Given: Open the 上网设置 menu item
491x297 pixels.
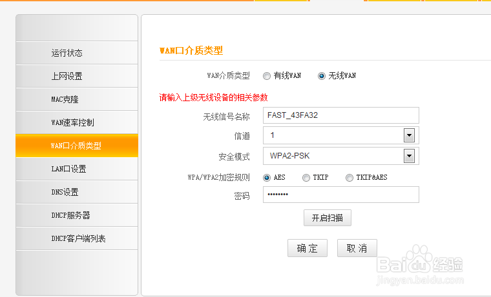Looking at the screenshot, I should click(x=77, y=76).
